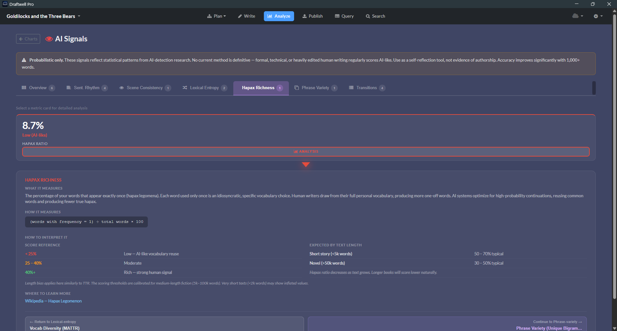This screenshot has height=331, width=617.
Task: Go back to Charts
Action: click(28, 39)
